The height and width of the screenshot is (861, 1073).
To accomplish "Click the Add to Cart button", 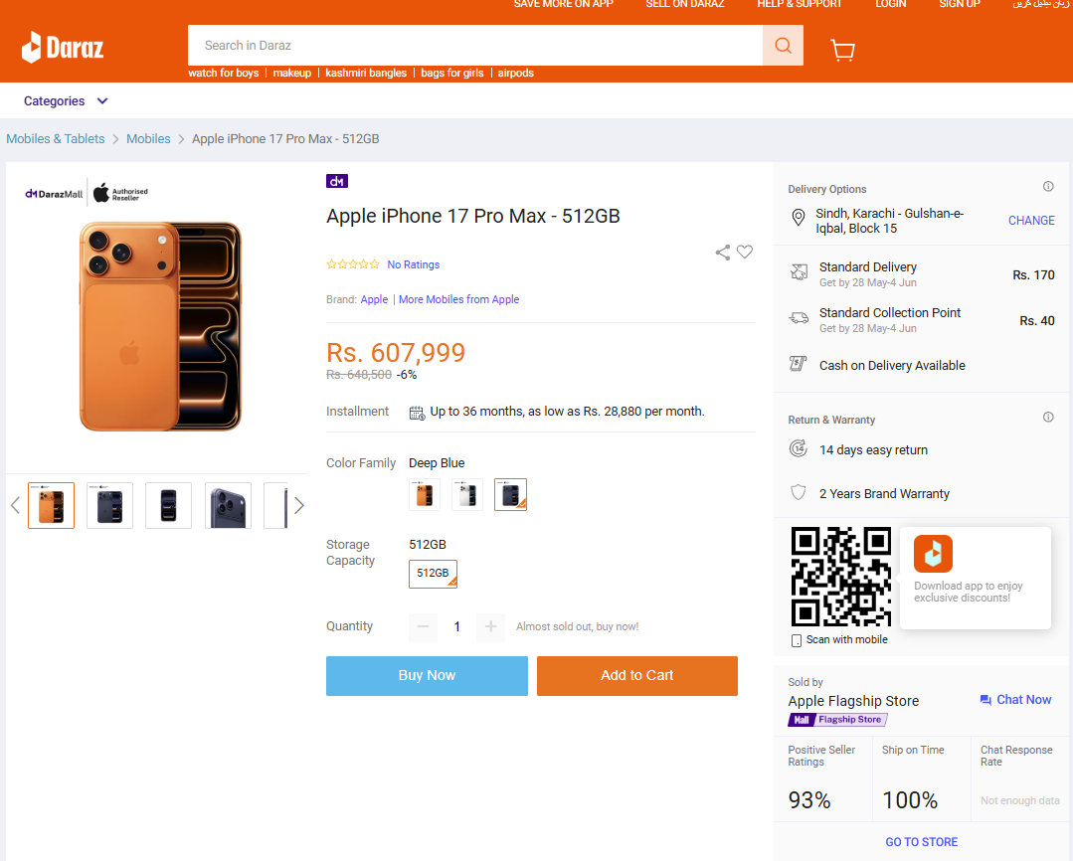I will tap(637, 676).
